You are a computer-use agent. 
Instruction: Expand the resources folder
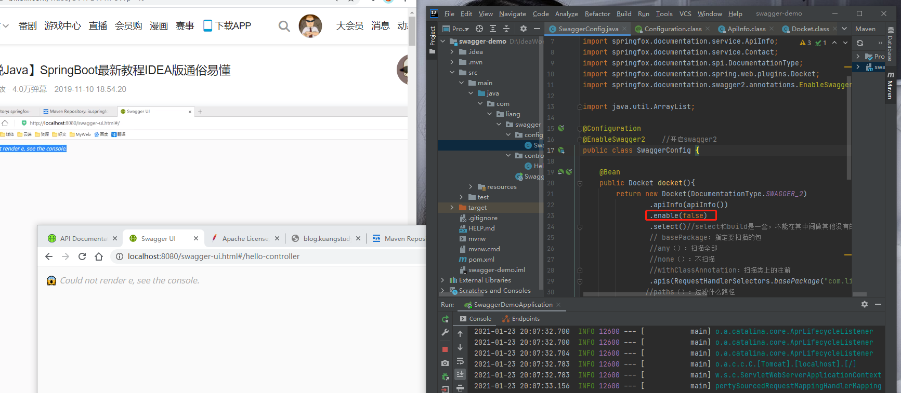[471, 187]
